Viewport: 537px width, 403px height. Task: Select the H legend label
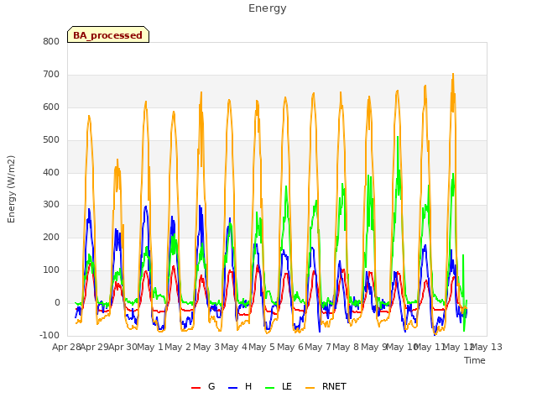248,386
